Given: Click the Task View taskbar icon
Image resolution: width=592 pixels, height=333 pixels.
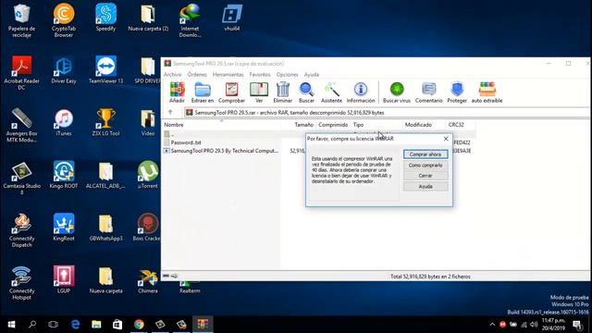Looking at the screenshot, I should [54, 325].
